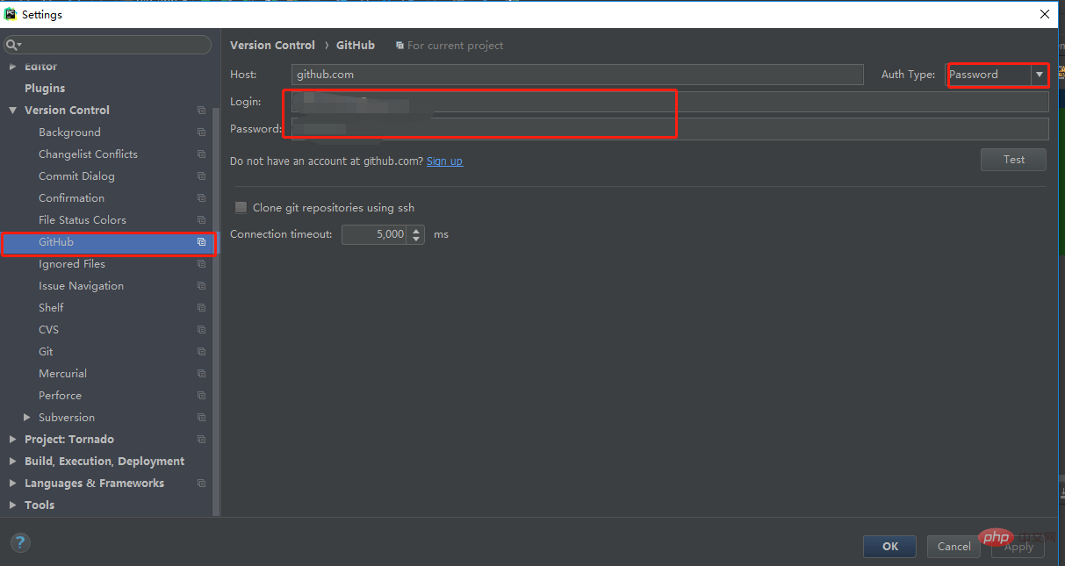Open Confirmation settings page
This screenshot has width=1065, height=566.
(71, 198)
